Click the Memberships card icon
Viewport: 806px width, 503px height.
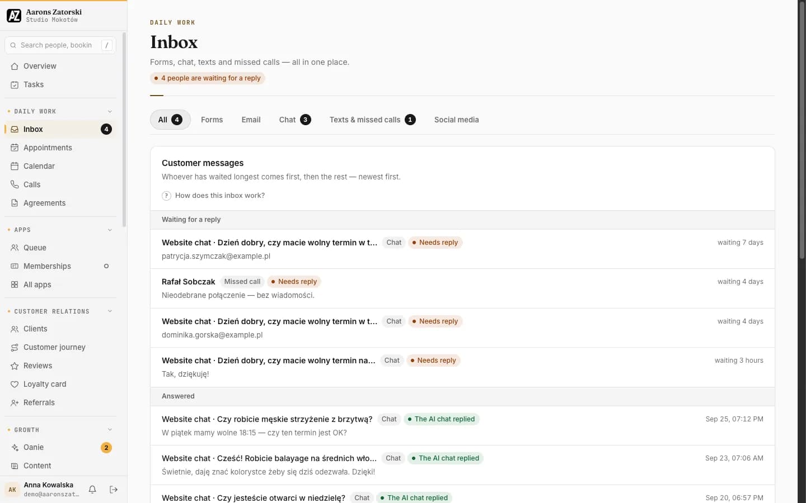tap(15, 266)
